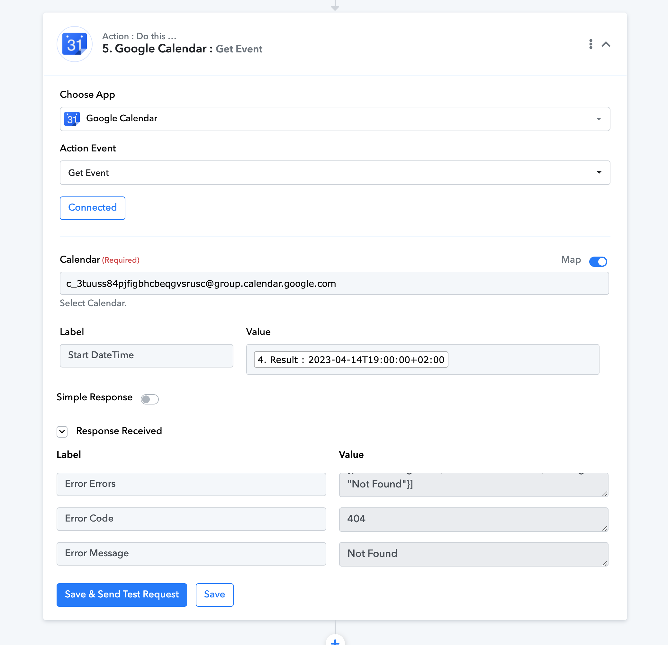The width and height of the screenshot is (668, 645).
Task: Click Save & Send Test Request
Action: tap(122, 595)
